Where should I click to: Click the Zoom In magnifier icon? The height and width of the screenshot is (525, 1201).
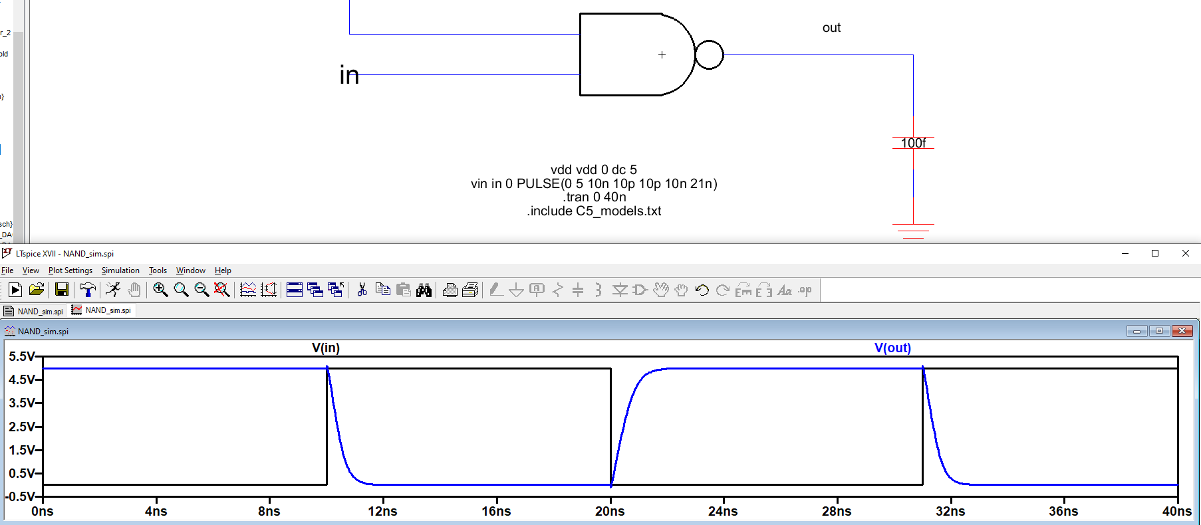(x=160, y=290)
